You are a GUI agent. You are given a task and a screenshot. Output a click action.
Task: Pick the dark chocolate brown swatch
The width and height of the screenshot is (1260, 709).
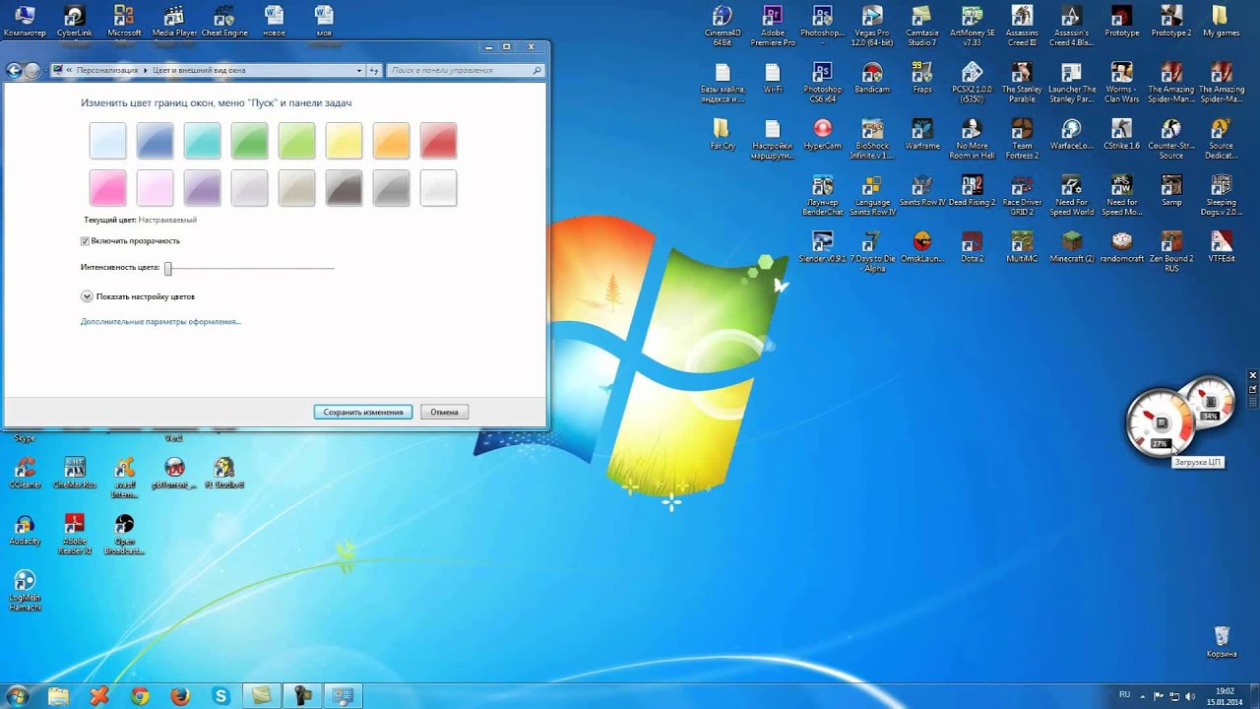[x=344, y=188]
